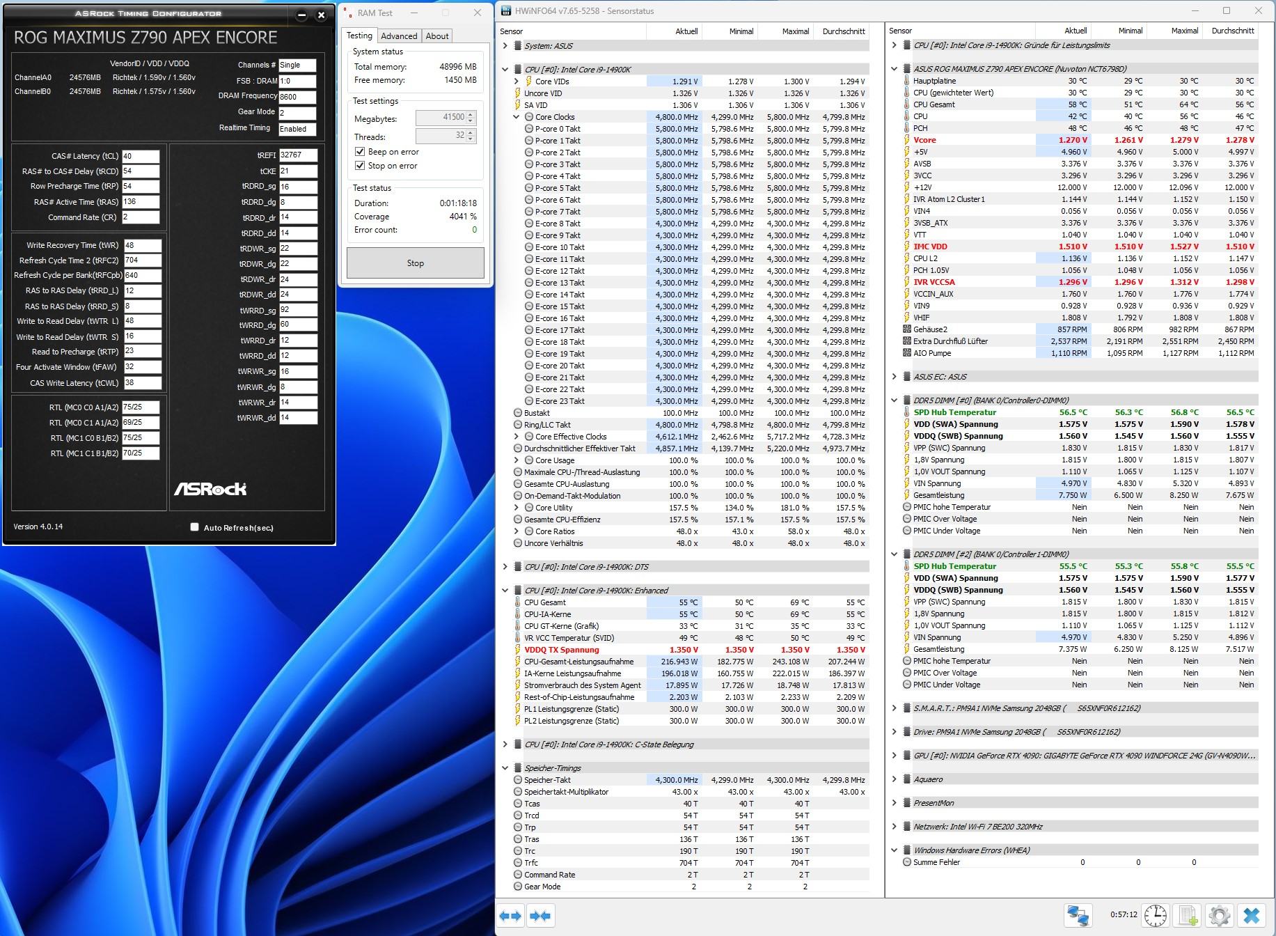Click the RAM Test title bar icon

coord(348,13)
